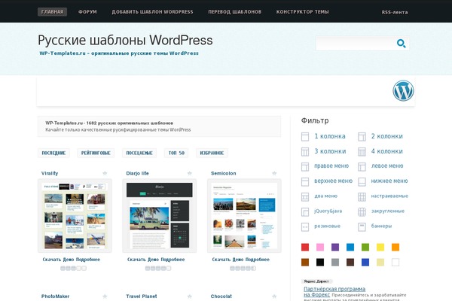The height and width of the screenshot is (301, 452).
Task: Open КОНСТРУКТОР ТЕМЫ menu item
Action: pos(302,12)
